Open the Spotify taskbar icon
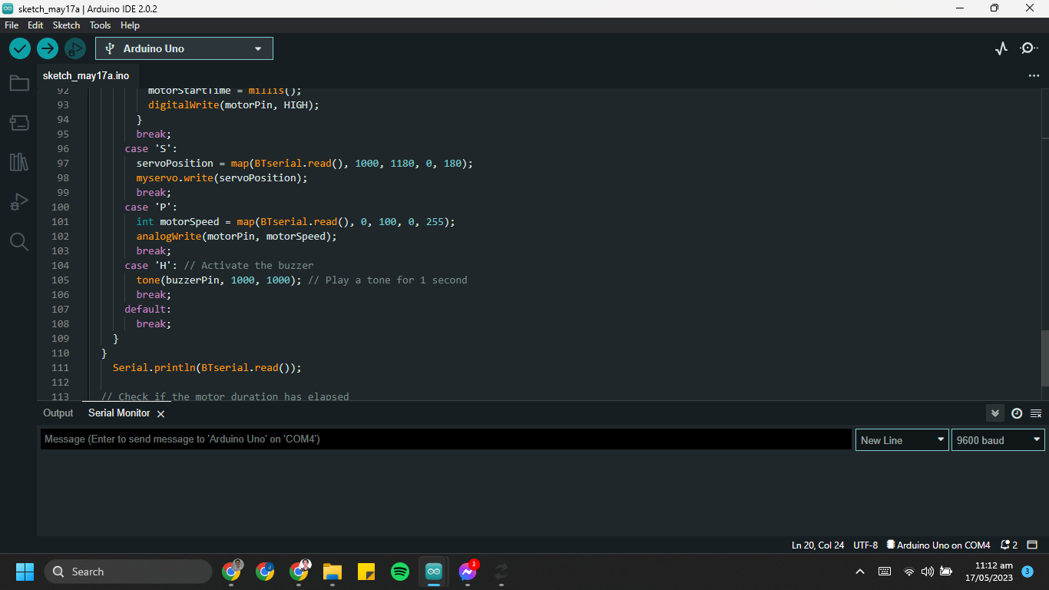 point(400,572)
